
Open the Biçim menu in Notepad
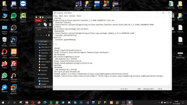tap(66, 16)
